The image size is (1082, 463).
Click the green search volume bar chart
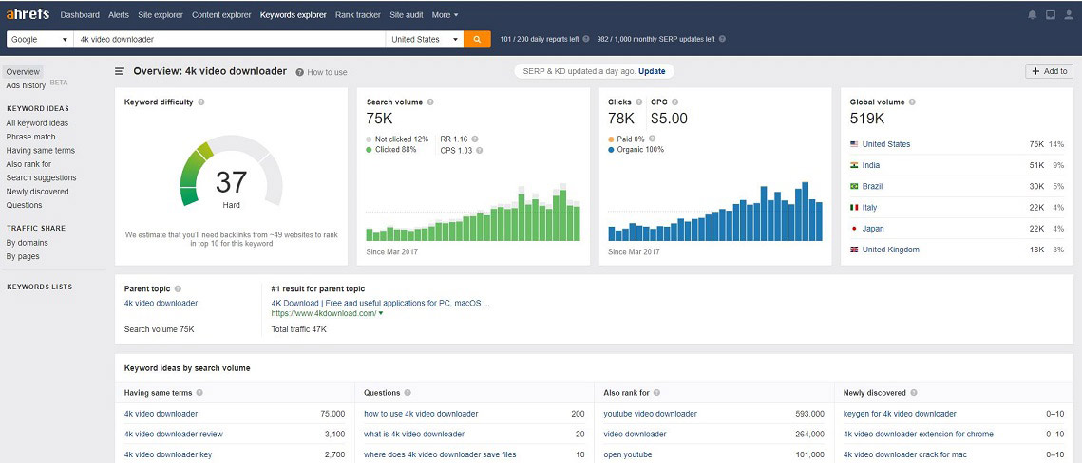pyautogui.click(x=473, y=212)
